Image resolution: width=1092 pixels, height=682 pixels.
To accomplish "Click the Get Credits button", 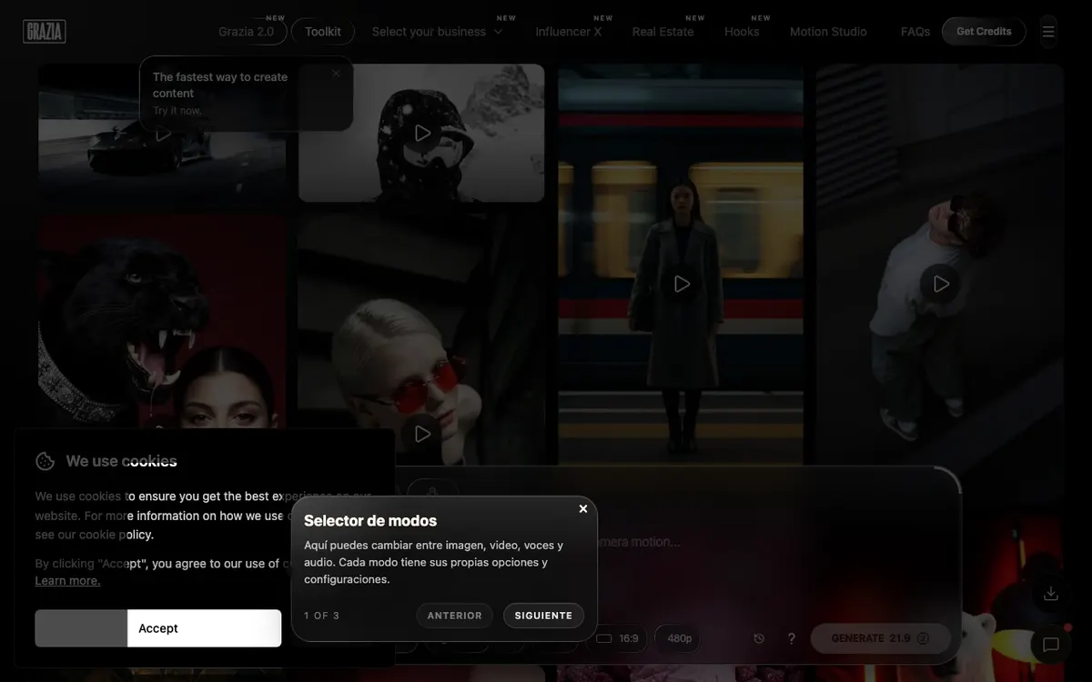I will (984, 32).
